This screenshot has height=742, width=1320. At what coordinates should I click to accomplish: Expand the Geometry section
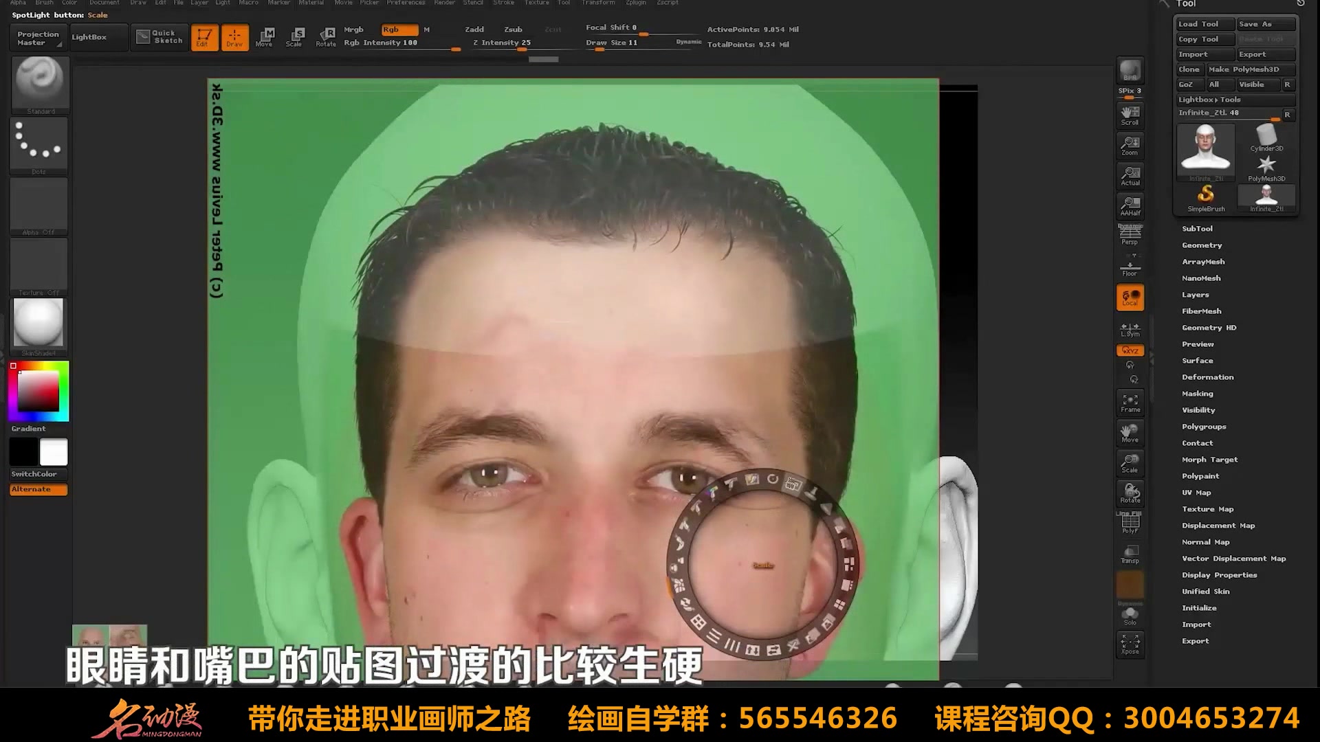(x=1202, y=245)
